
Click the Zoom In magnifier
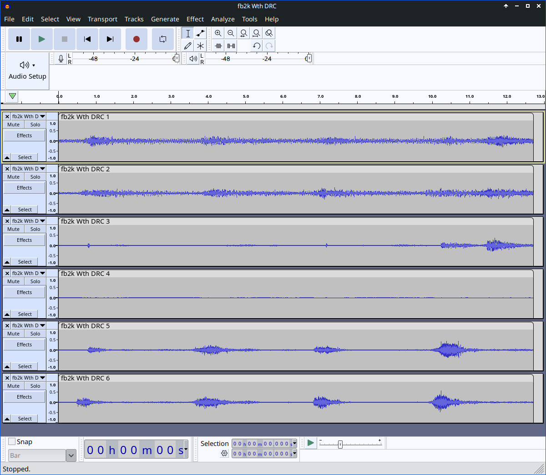click(x=218, y=33)
